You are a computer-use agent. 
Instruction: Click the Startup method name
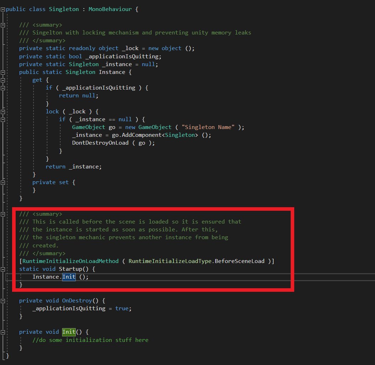tap(70, 269)
